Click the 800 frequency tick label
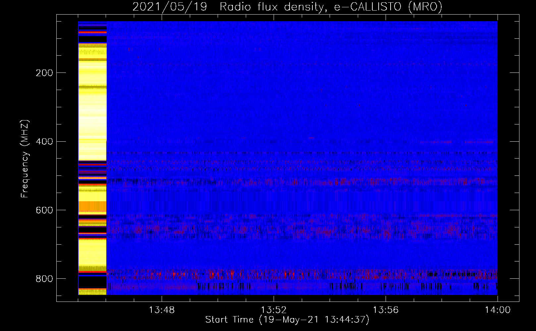The height and width of the screenshot is (331, 536). 44,279
